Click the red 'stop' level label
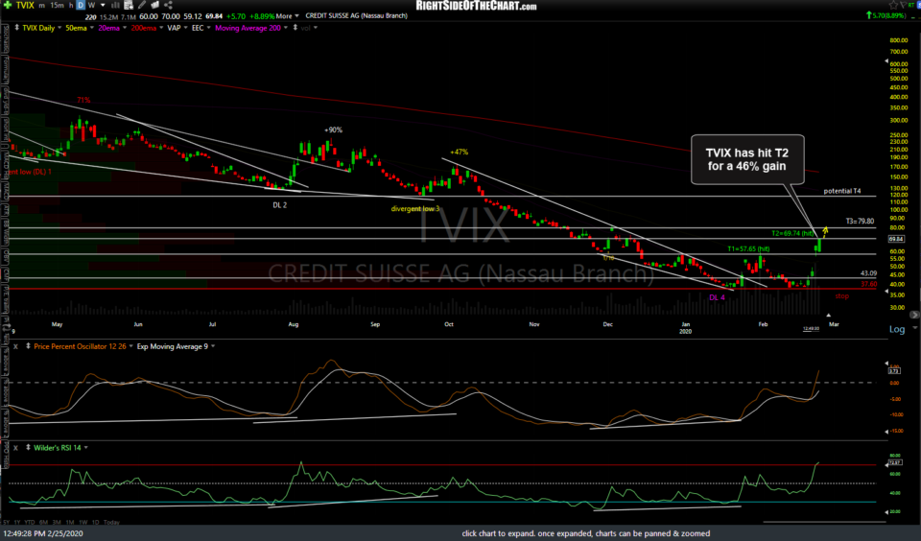The width and height of the screenshot is (921, 541). click(841, 296)
